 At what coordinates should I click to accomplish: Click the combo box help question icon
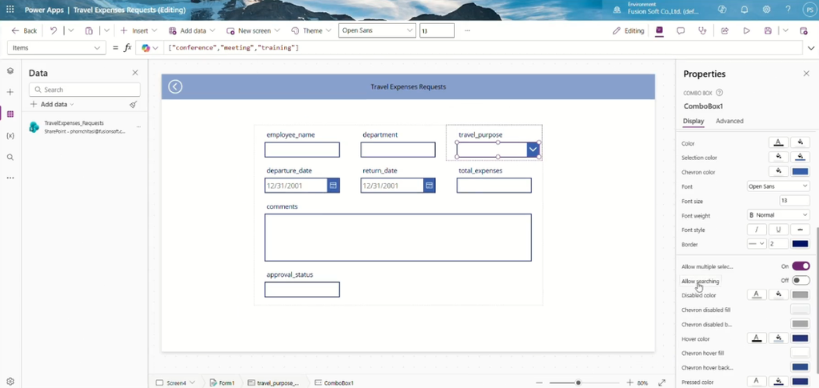coord(719,93)
